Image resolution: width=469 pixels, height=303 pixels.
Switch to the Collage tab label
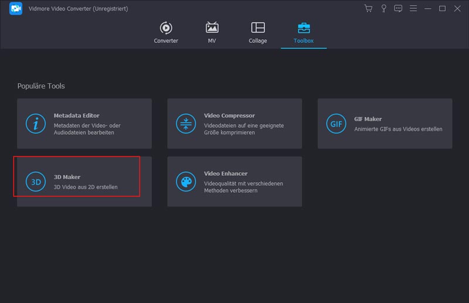(x=257, y=40)
